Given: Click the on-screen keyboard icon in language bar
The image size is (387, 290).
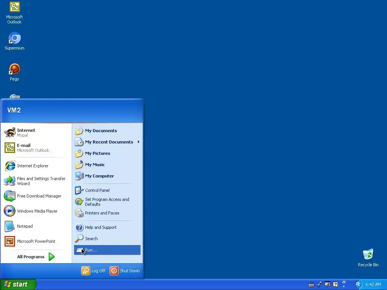Looking at the screenshot, I should (311, 285).
